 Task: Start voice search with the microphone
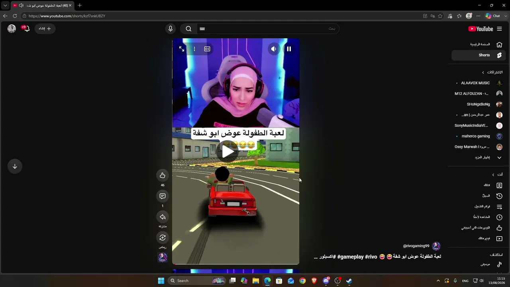pyautogui.click(x=171, y=29)
